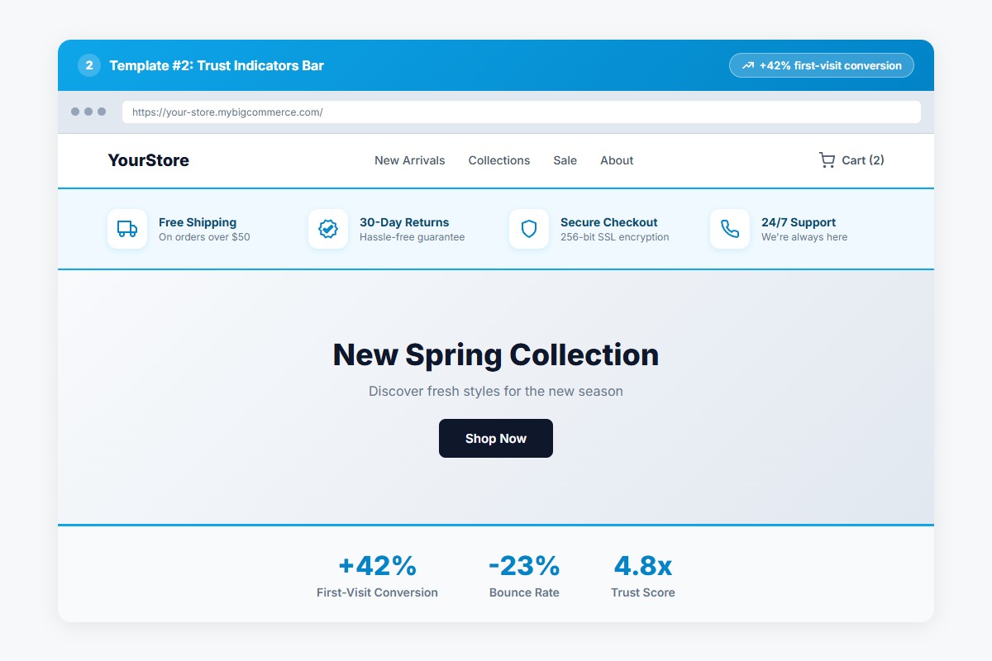The image size is (992, 661).
Task: Click the 24/7 Support phone icon
Action: [x=730, y=229]
